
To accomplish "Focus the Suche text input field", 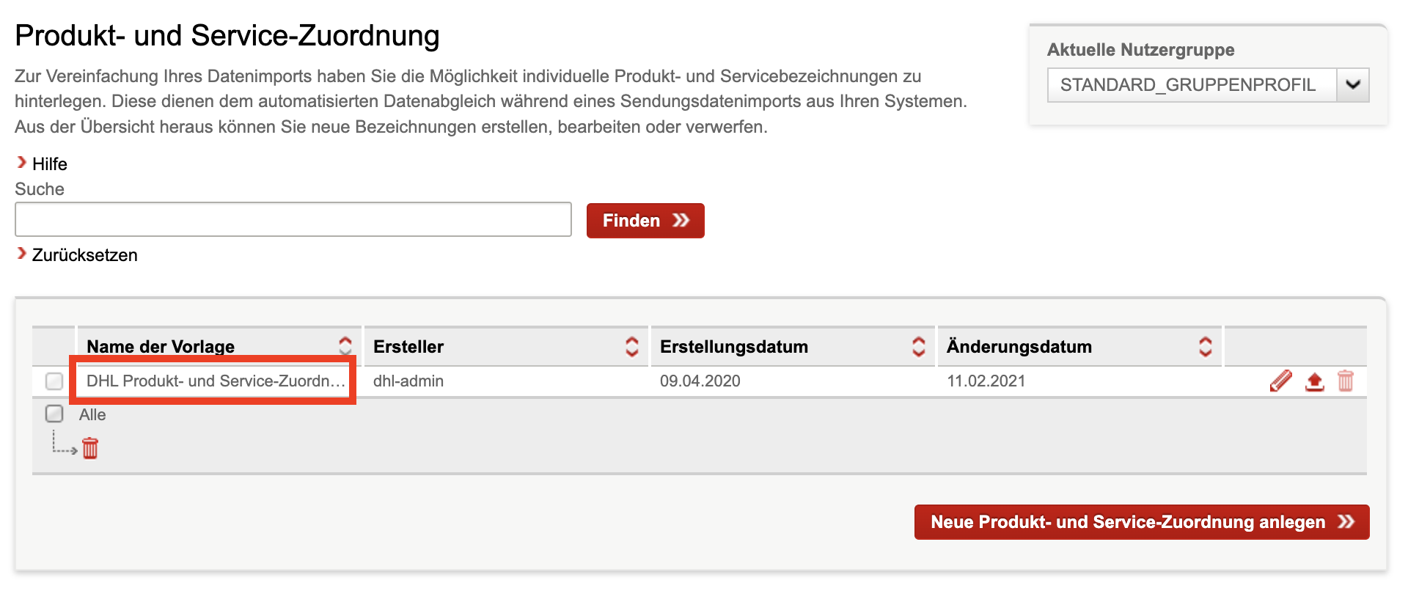I will 293,220.
